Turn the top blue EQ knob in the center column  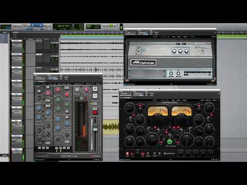[x=58, y=119]
